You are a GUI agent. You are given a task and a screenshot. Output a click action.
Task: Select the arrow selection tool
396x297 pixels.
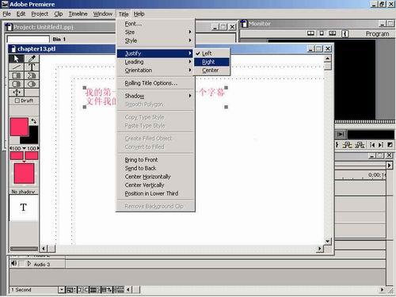point(17,59)
